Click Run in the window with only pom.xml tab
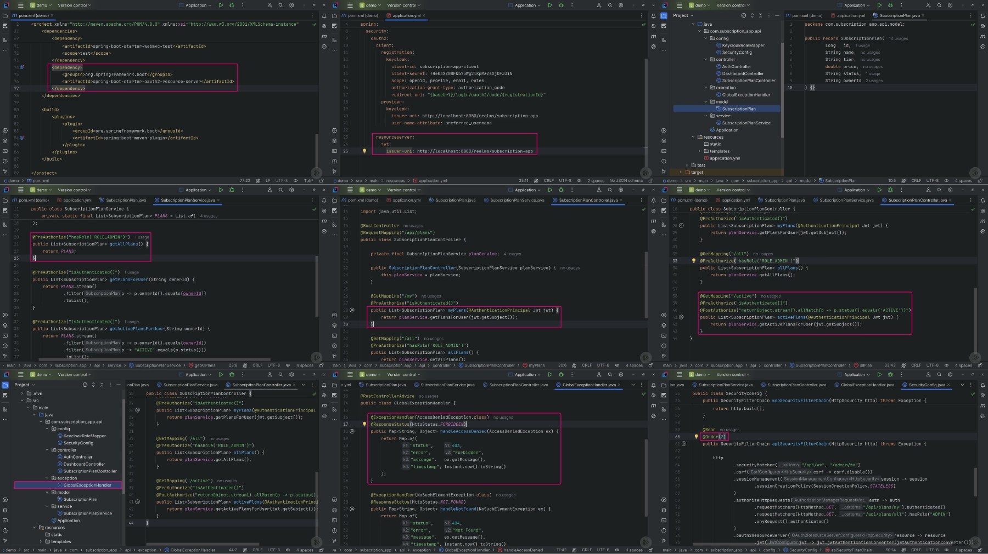988x554 pixels. 221,5
